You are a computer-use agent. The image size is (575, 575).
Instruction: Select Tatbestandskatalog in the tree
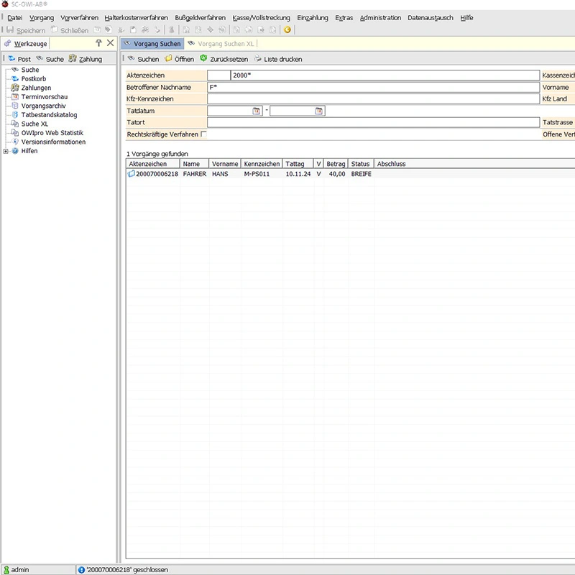(49, 115)
